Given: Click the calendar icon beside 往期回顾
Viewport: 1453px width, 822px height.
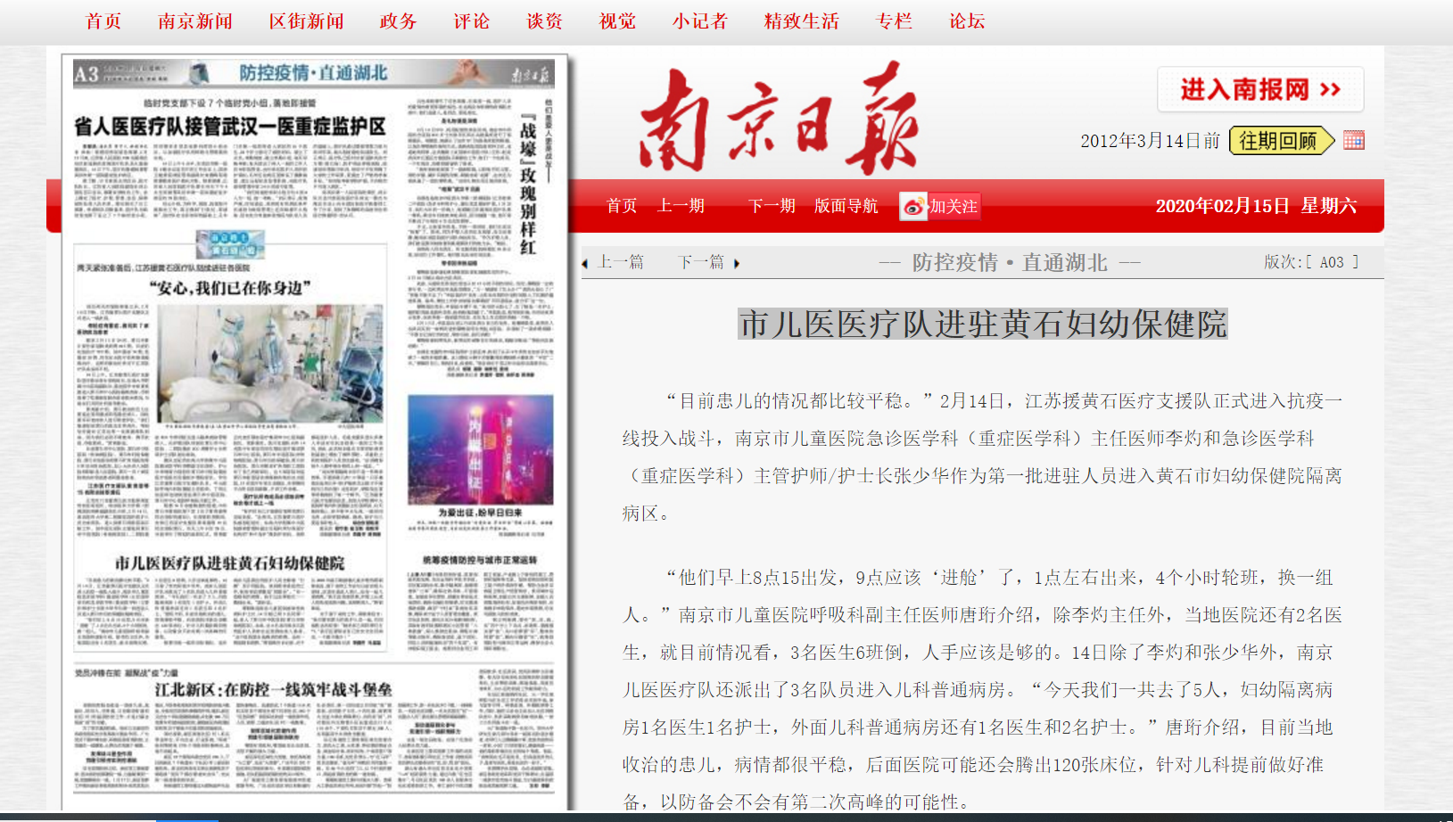Looking at the screenshot, I should coord(1355,141).
